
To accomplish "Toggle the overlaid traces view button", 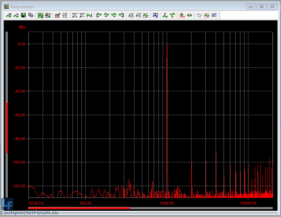I will 41,15.
